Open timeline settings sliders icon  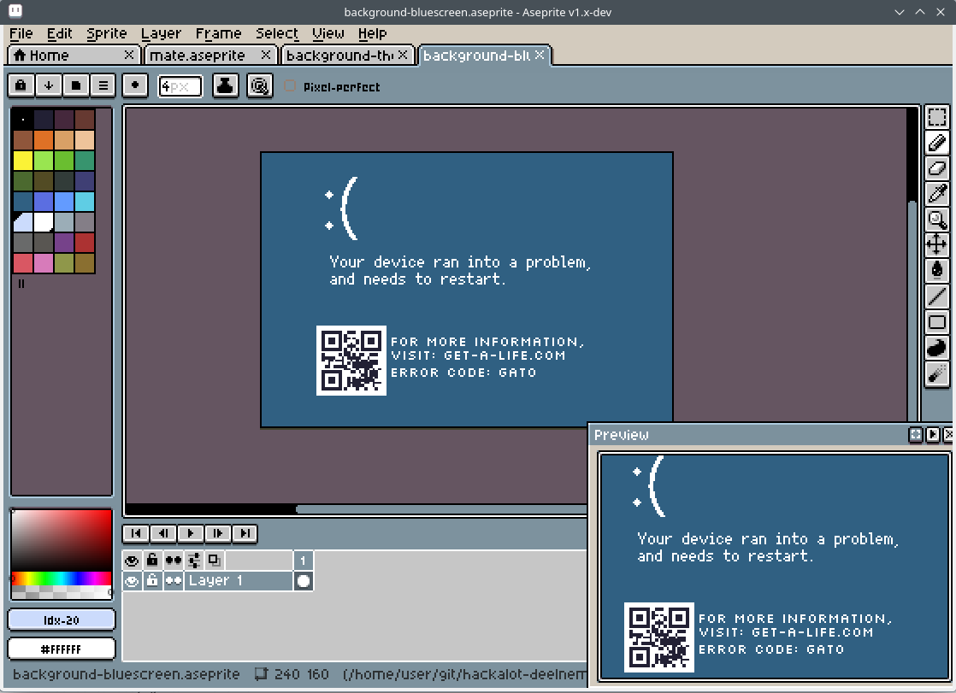[194, 561]
